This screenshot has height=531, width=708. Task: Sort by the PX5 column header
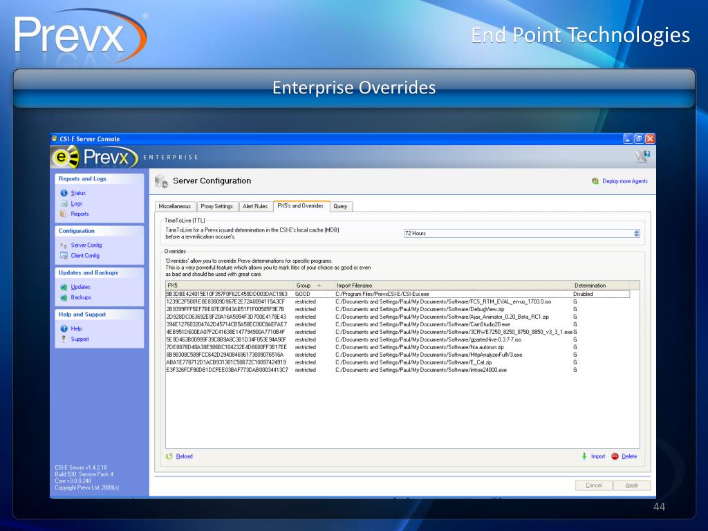230,286
